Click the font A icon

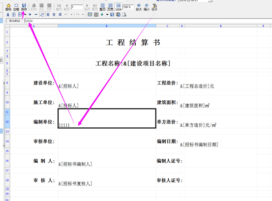click(8, 15)
